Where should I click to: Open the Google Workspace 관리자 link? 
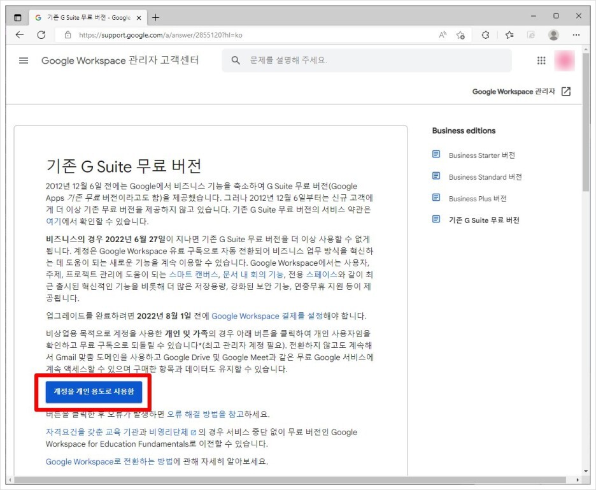click(513, 91)
